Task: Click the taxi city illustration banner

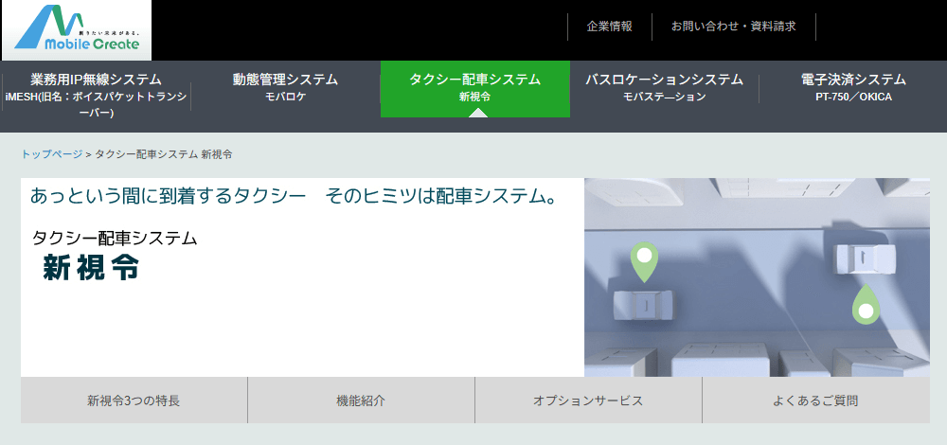Action: [x=757, y=277]
